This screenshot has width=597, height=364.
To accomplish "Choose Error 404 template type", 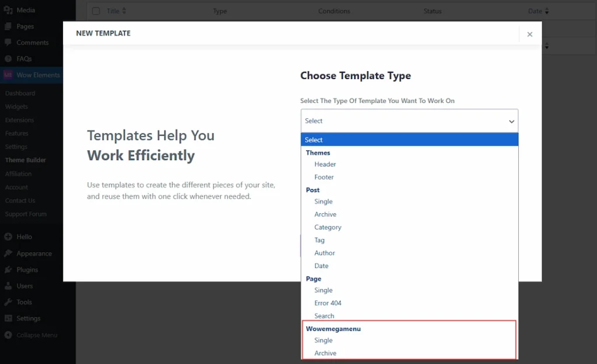I will pos(328,303).
